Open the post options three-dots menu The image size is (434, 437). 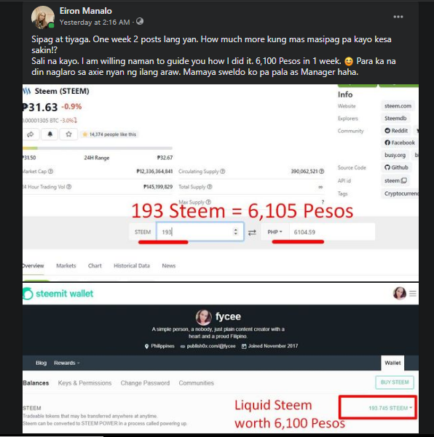[398, 17]
